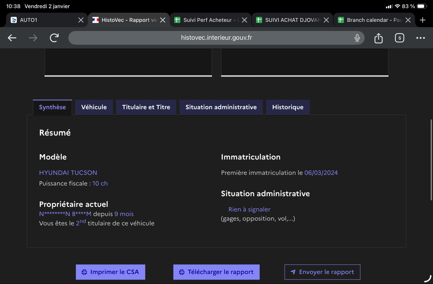Select the Titulaire et Titre tab

point(146,107)
